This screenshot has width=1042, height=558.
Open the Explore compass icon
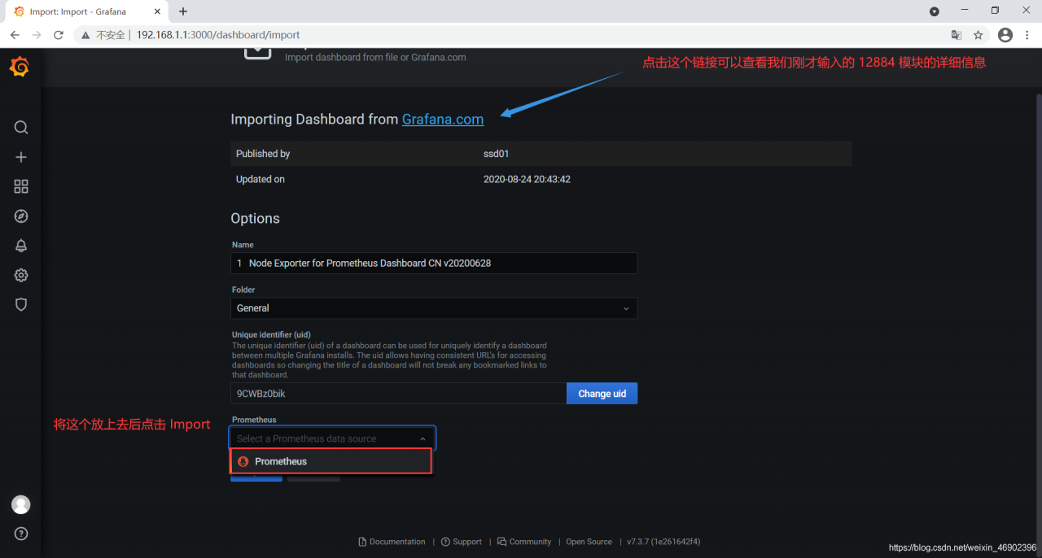click(x=21, y=216)
